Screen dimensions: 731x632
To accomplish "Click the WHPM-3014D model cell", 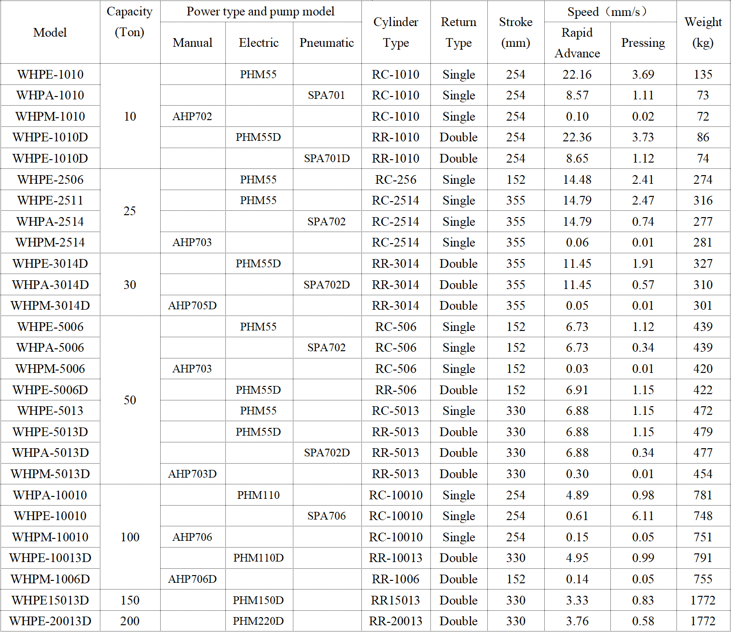I will tap(50, 305).
